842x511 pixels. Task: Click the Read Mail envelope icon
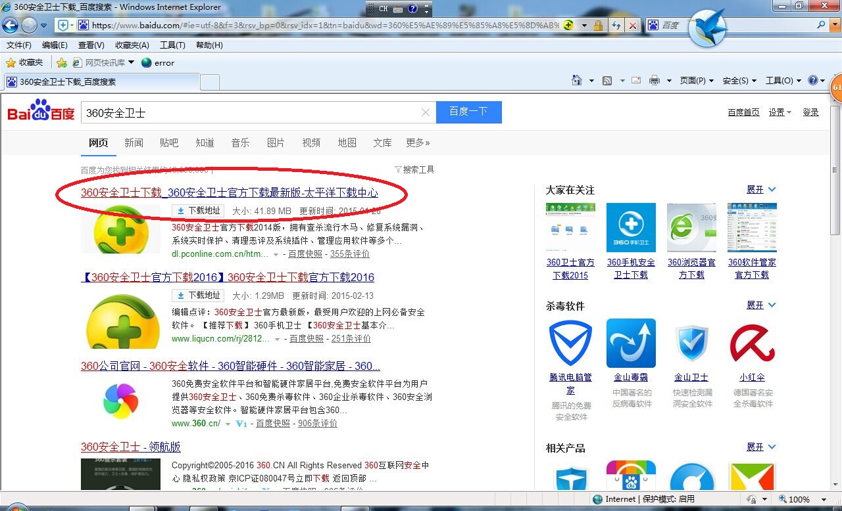(636, 80)
